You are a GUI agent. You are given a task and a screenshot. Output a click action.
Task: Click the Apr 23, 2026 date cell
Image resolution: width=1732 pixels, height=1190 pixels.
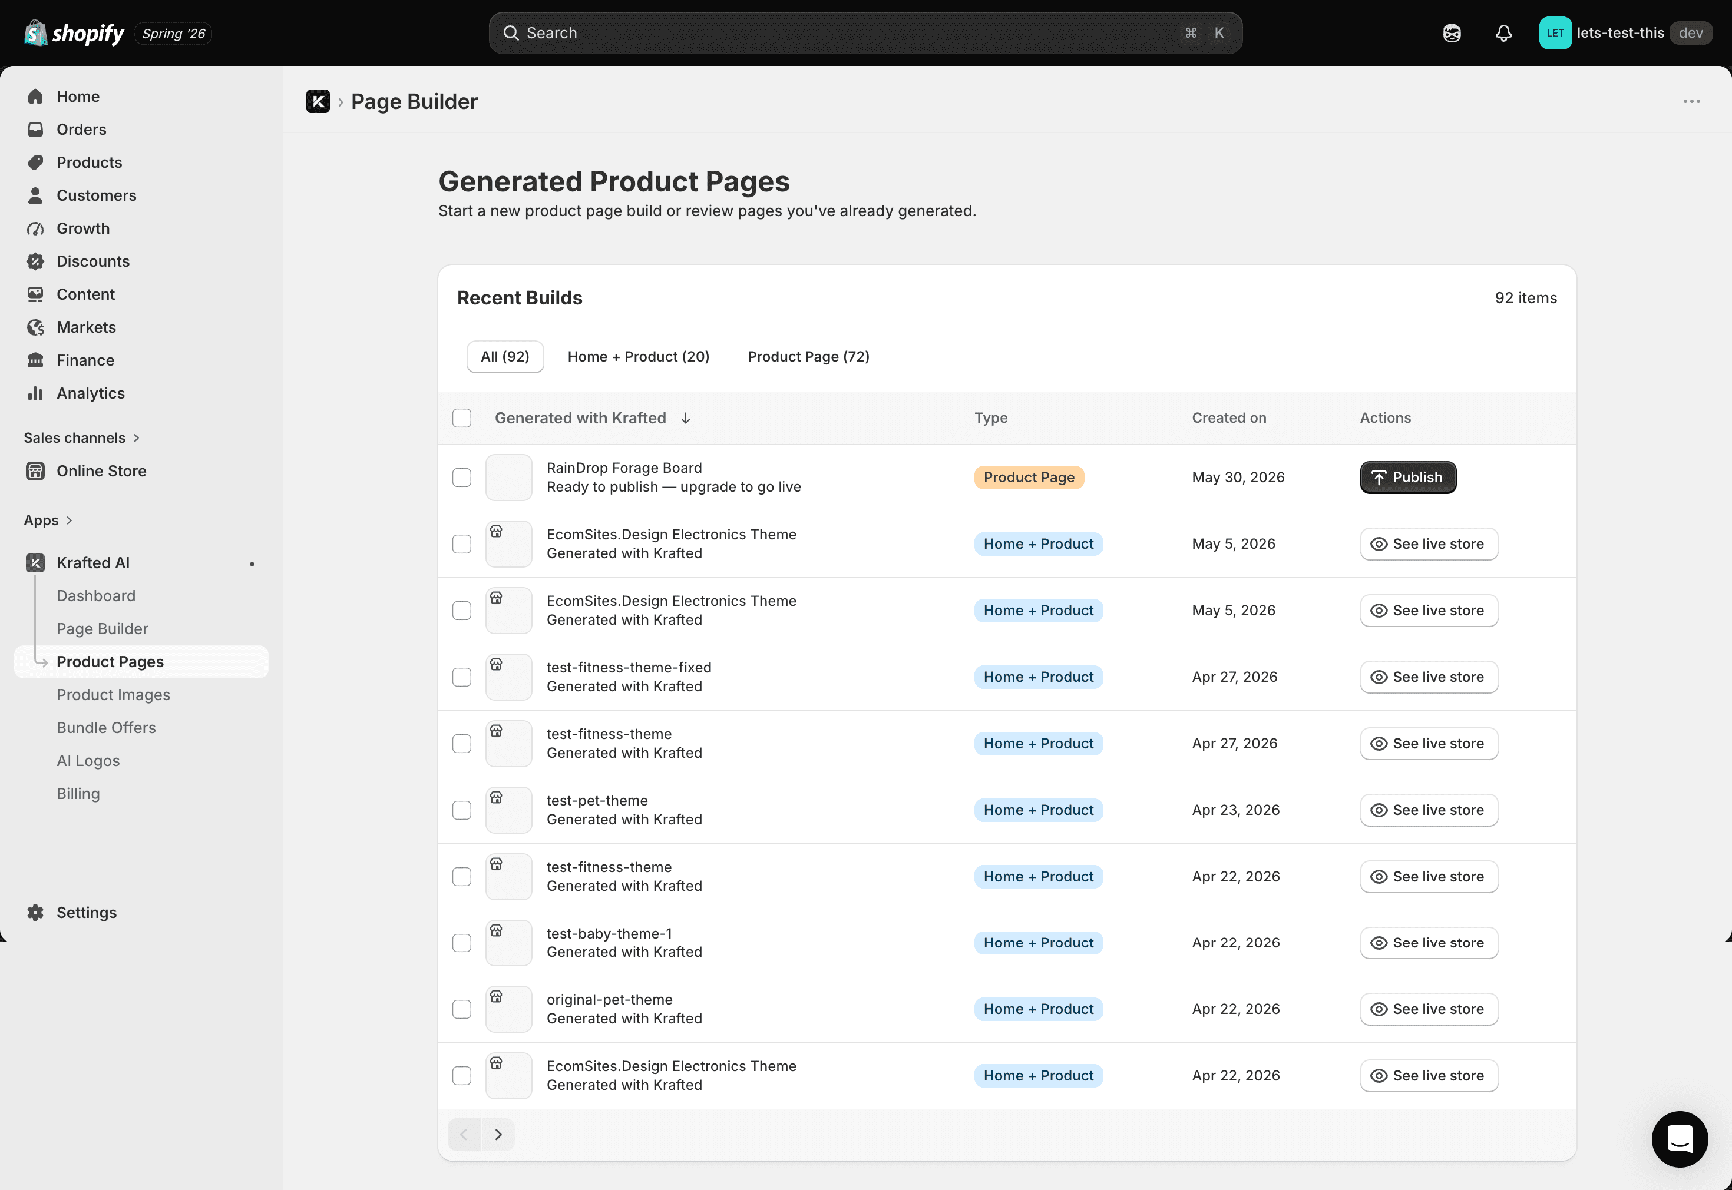coord(1235,810)
